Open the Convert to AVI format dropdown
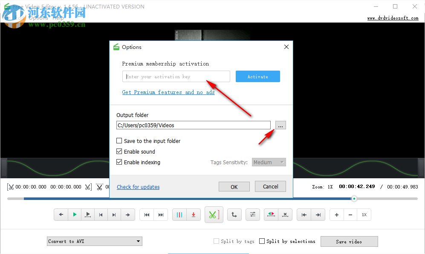This screenshot has width=425, height=254. (94, 241)
